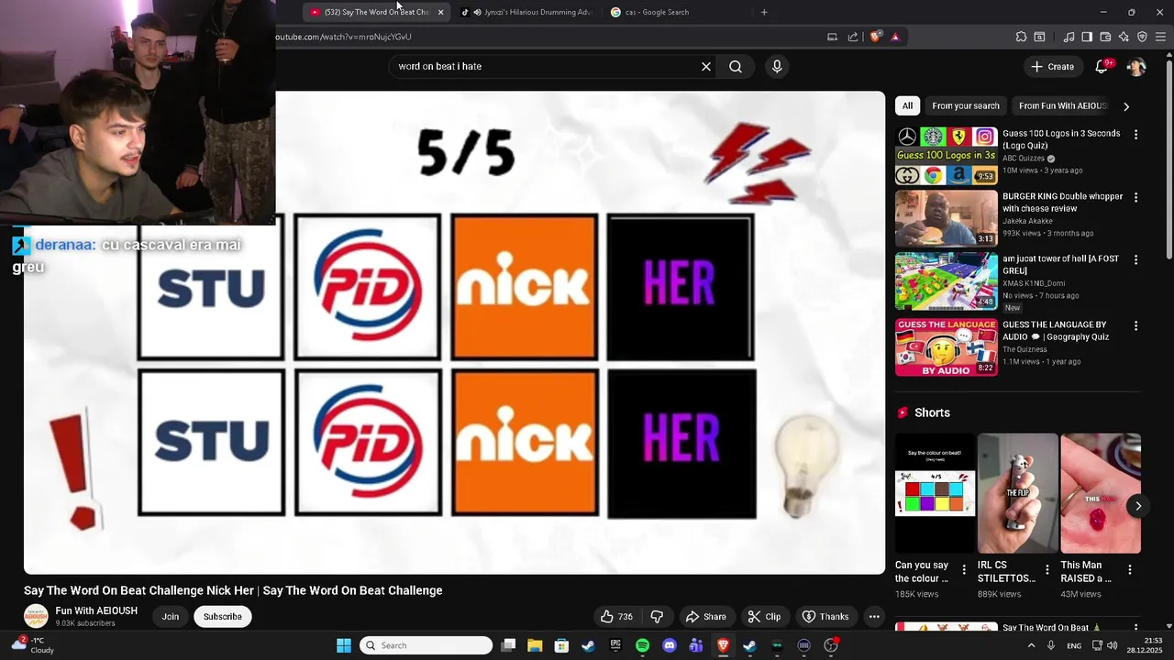Click the Clip scissors button
Viewport: 1174px width, 660px height.
(x=764, y=617)
